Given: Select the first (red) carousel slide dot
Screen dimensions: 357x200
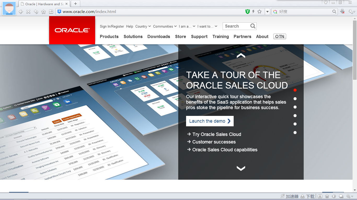Looking at the screenshot, I should click(295, 90).
